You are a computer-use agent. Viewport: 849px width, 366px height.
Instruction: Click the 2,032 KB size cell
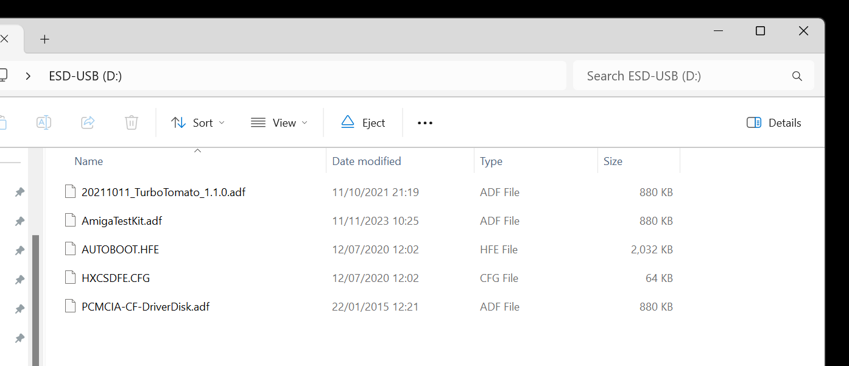(652, 249)
